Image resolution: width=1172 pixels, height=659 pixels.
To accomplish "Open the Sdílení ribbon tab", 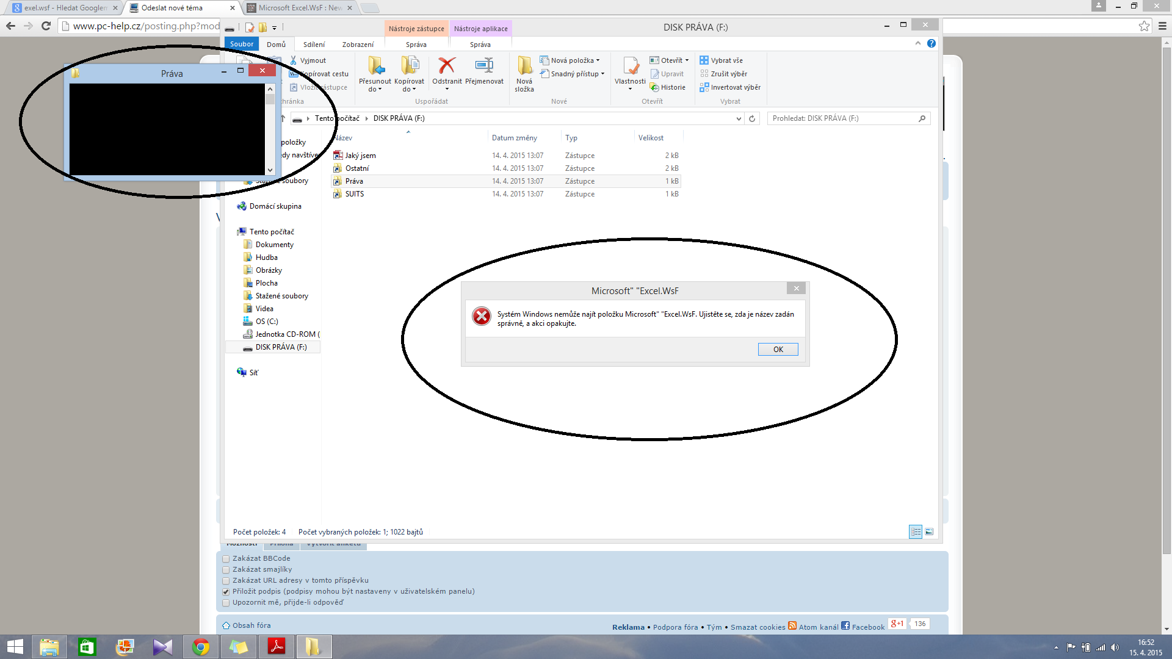I will 314,45.
